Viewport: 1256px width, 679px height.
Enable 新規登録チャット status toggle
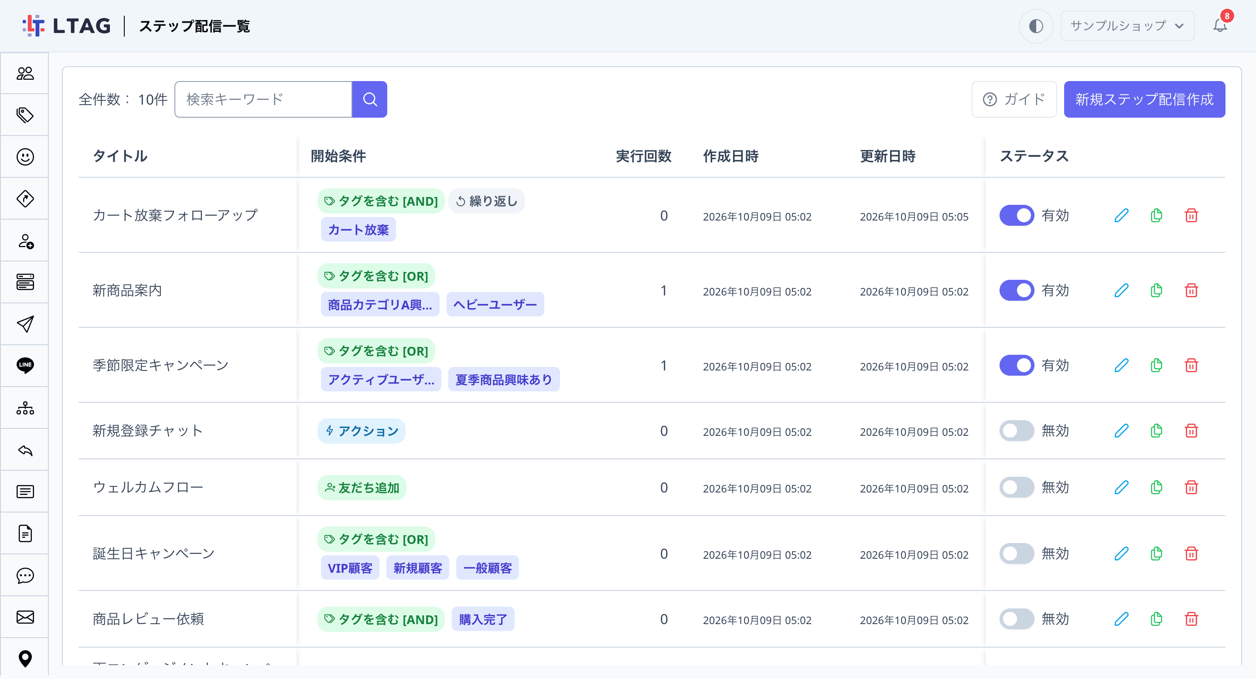pos(1017,431)
